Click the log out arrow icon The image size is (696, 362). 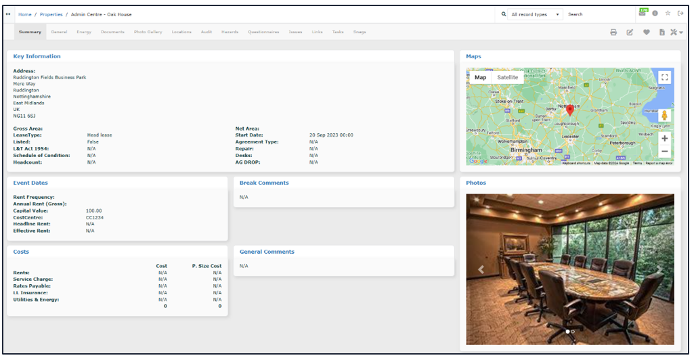680,14
